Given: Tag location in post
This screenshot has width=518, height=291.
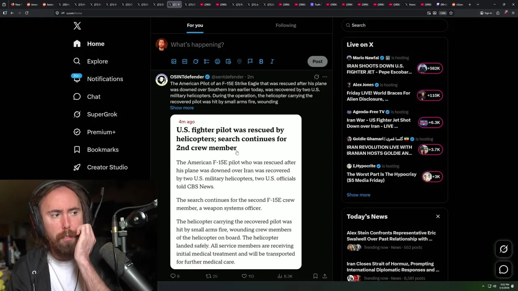Looking at the screenshot, I should click(239, 61).
